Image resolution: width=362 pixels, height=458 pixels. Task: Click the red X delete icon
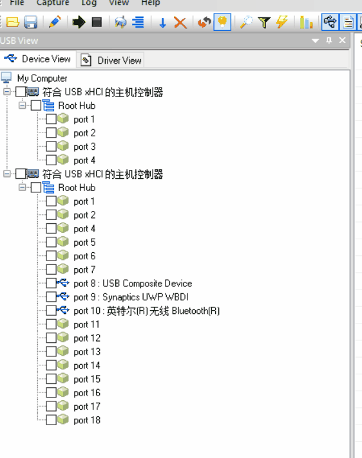click(x=180, y=23)
